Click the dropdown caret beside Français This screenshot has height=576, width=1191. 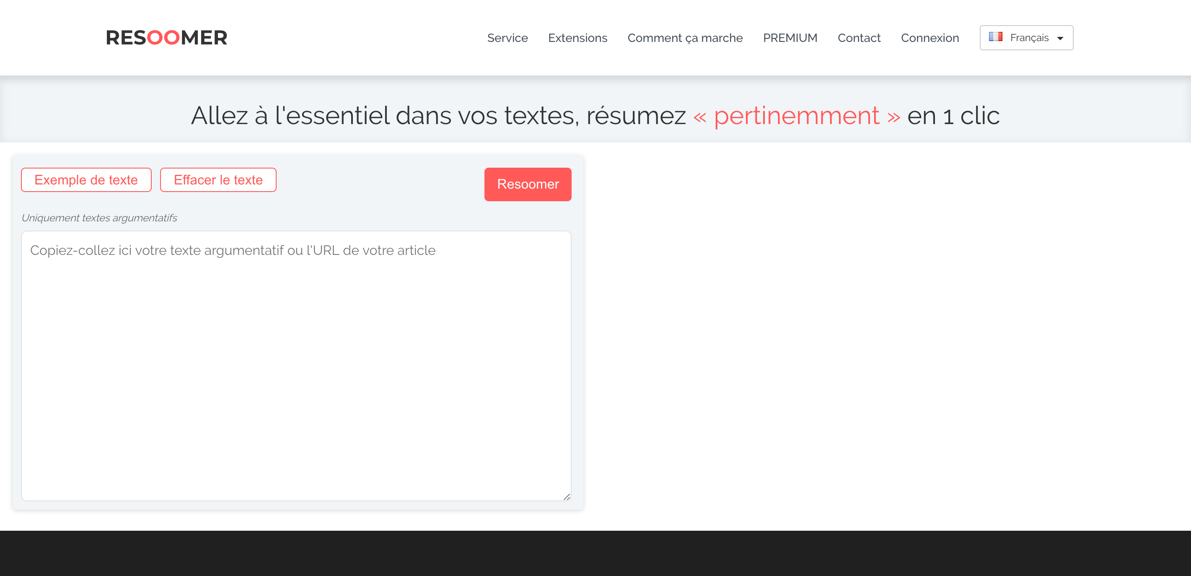click(x=1060, y=38)
